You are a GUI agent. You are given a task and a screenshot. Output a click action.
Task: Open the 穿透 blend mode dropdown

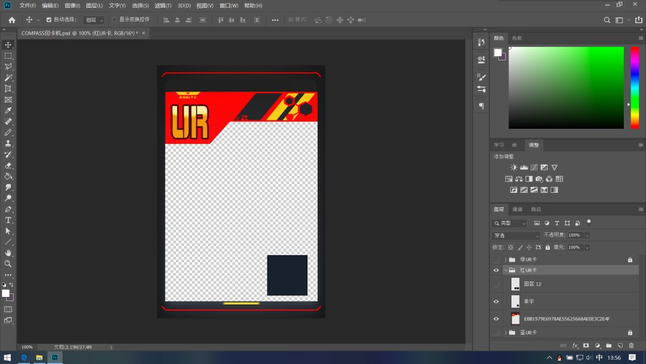coord(516,235)
